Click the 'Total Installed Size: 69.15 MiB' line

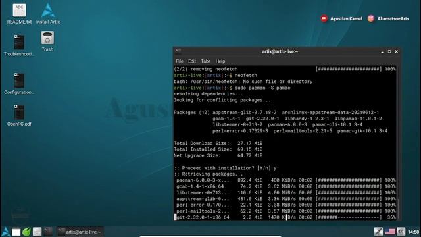(x=218, y=149)
